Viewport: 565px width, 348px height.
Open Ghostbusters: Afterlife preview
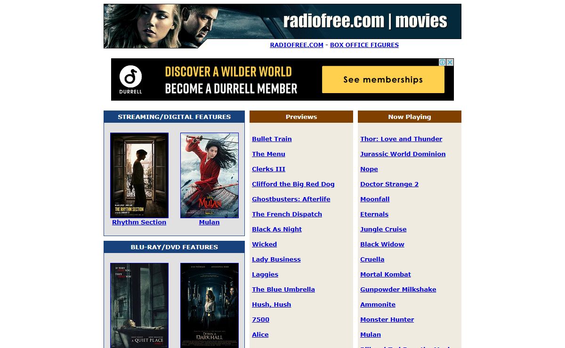tap(291, 199)
